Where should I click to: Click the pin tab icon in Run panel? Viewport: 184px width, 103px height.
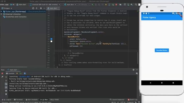coord(2,77)
